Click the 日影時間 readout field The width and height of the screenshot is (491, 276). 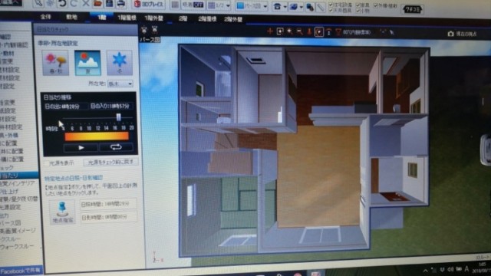(108, 217)
